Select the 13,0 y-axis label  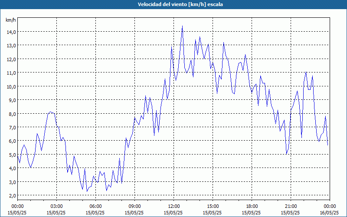pyautogui.click(x=11, y=46)
